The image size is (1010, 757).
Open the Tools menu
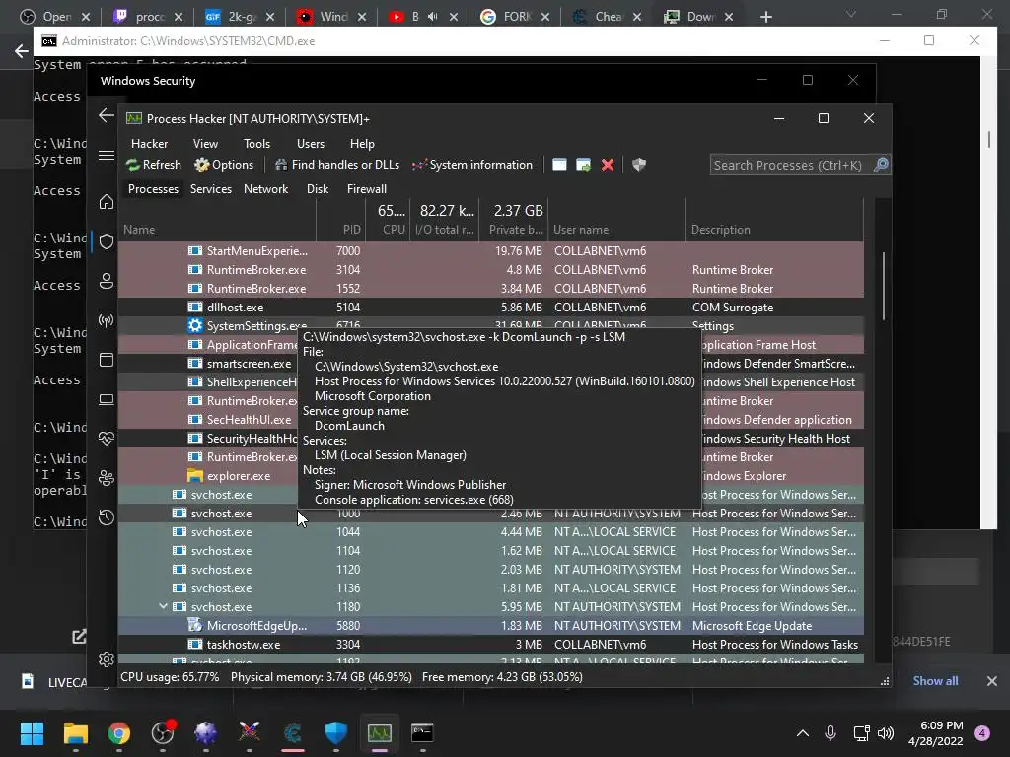[257, 144]
